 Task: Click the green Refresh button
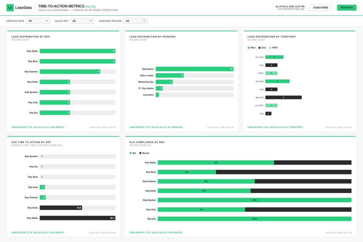click(x=347, y=7)
